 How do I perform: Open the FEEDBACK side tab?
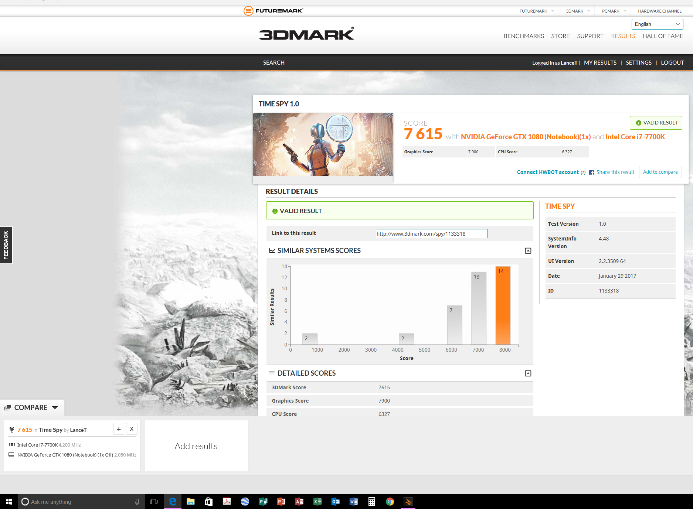(6, 245)
